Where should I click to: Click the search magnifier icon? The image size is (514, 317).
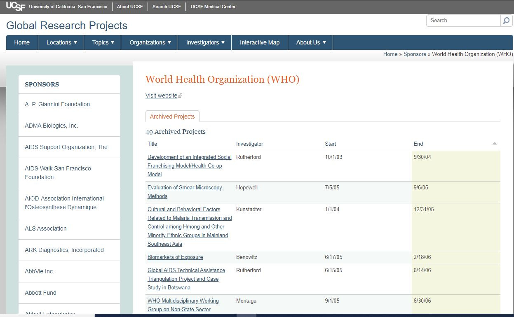coord(506,21)
